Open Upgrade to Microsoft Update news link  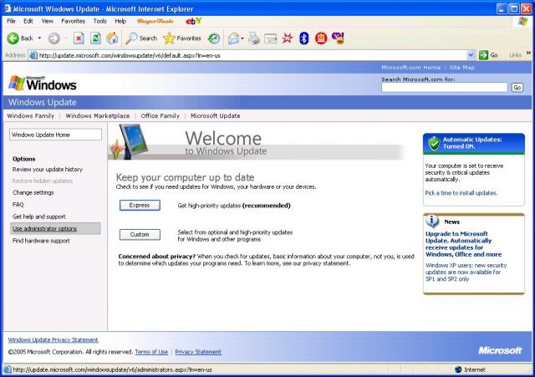(x=463, y=244)
